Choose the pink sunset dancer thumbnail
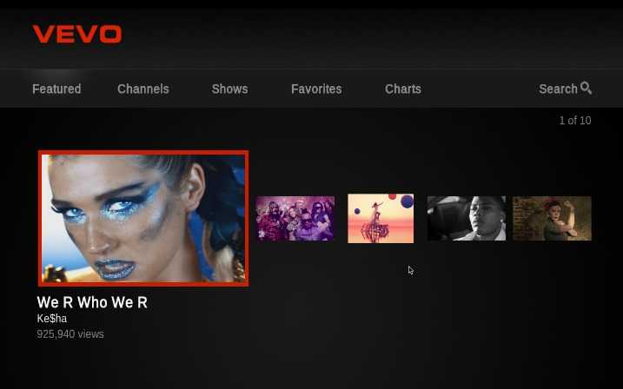The width and height of the screenshot is (623, 389). 381,218
